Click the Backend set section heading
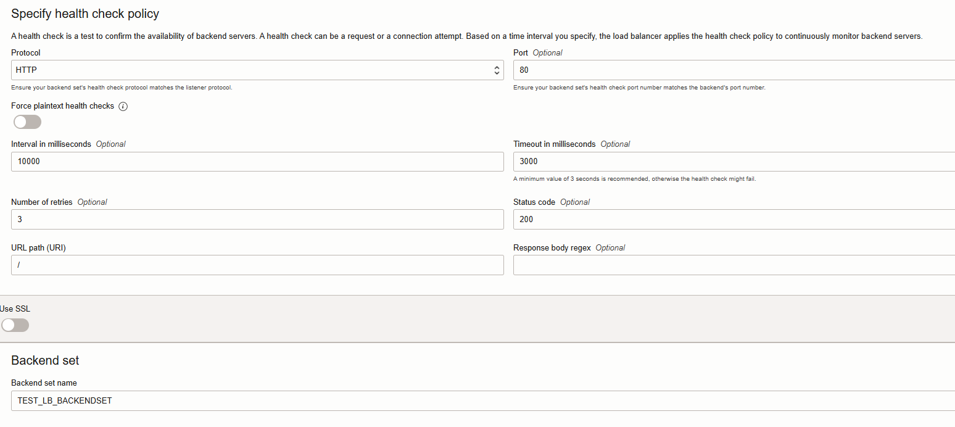The height and width of the screenshot is (427, 955). click(45, 360)
